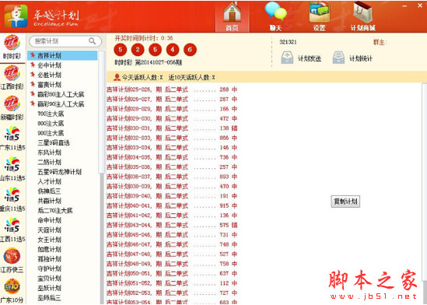Open the 设置 settings tab
427x305 pixels.
coord(319,16)
